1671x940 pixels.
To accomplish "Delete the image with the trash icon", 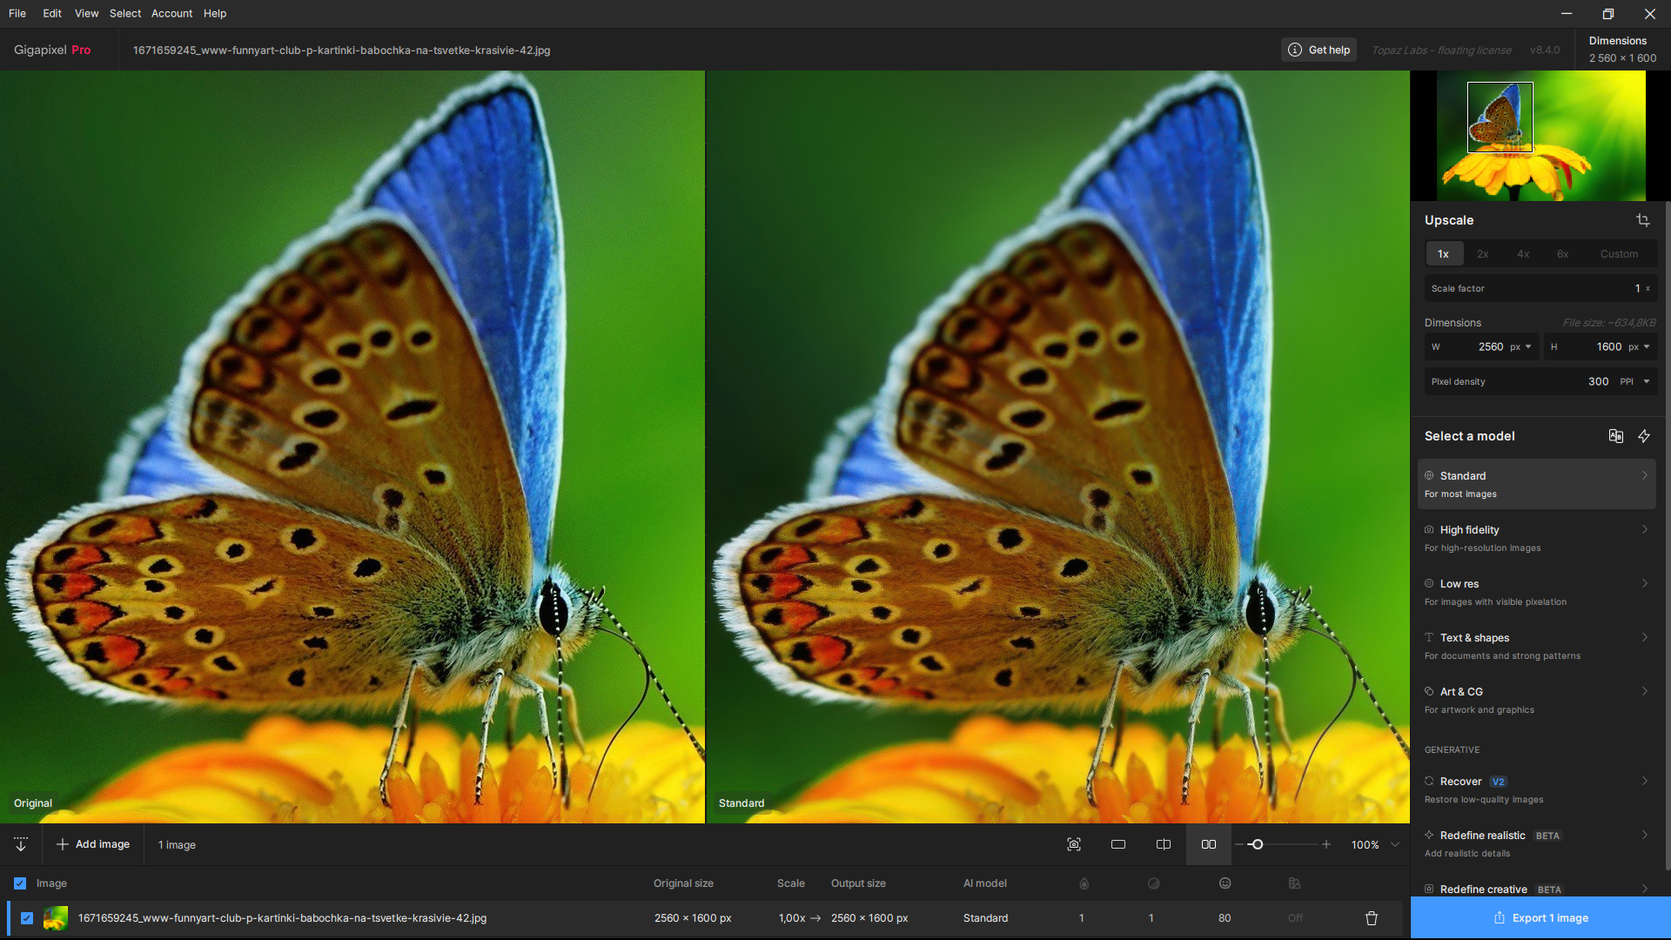I will click(x=1372, y=918).
